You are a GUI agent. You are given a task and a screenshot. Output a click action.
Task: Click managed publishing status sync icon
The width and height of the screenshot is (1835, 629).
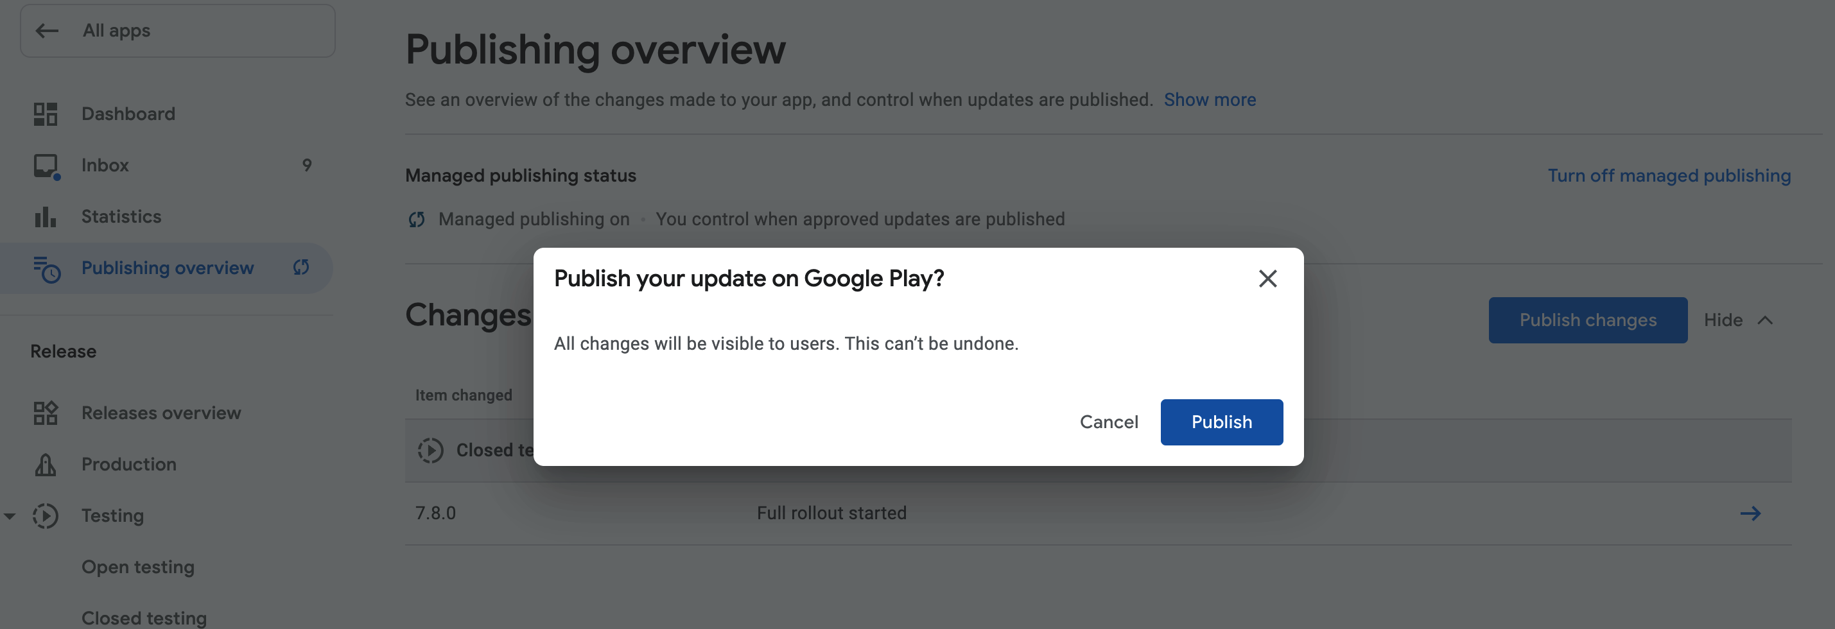point(417,220)
